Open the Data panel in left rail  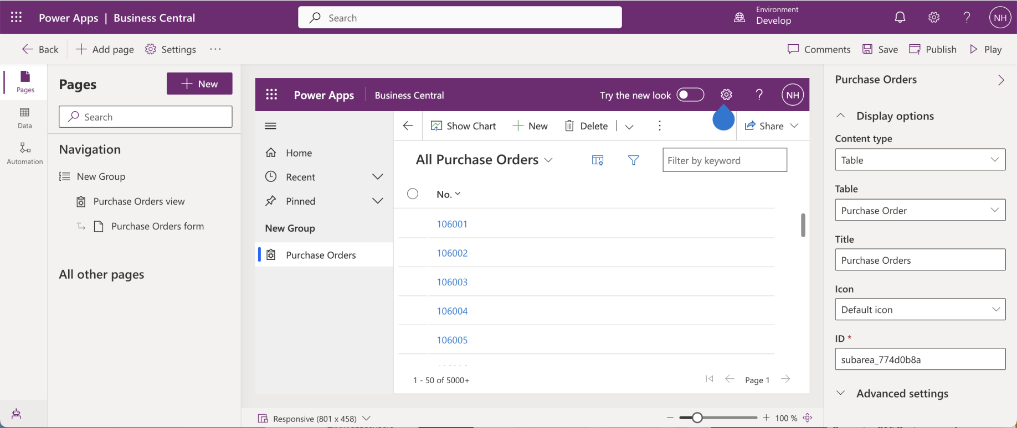point(25,117)
